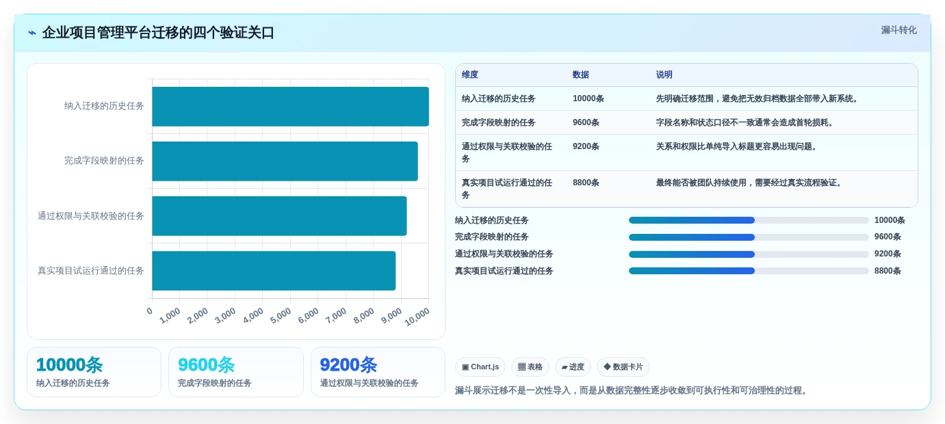Click the x-axis tick 10,000
The height and width of the screenshot is (424, 945).
point(417,316)
